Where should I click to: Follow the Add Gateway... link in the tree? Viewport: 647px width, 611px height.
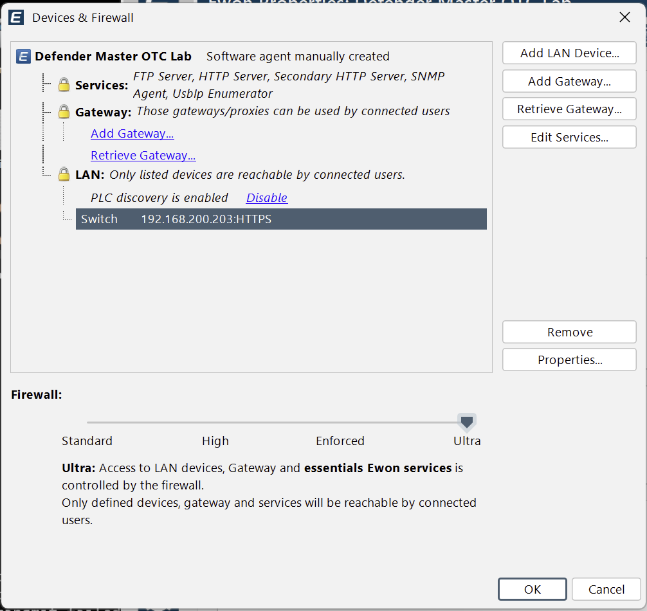(132, 134)
